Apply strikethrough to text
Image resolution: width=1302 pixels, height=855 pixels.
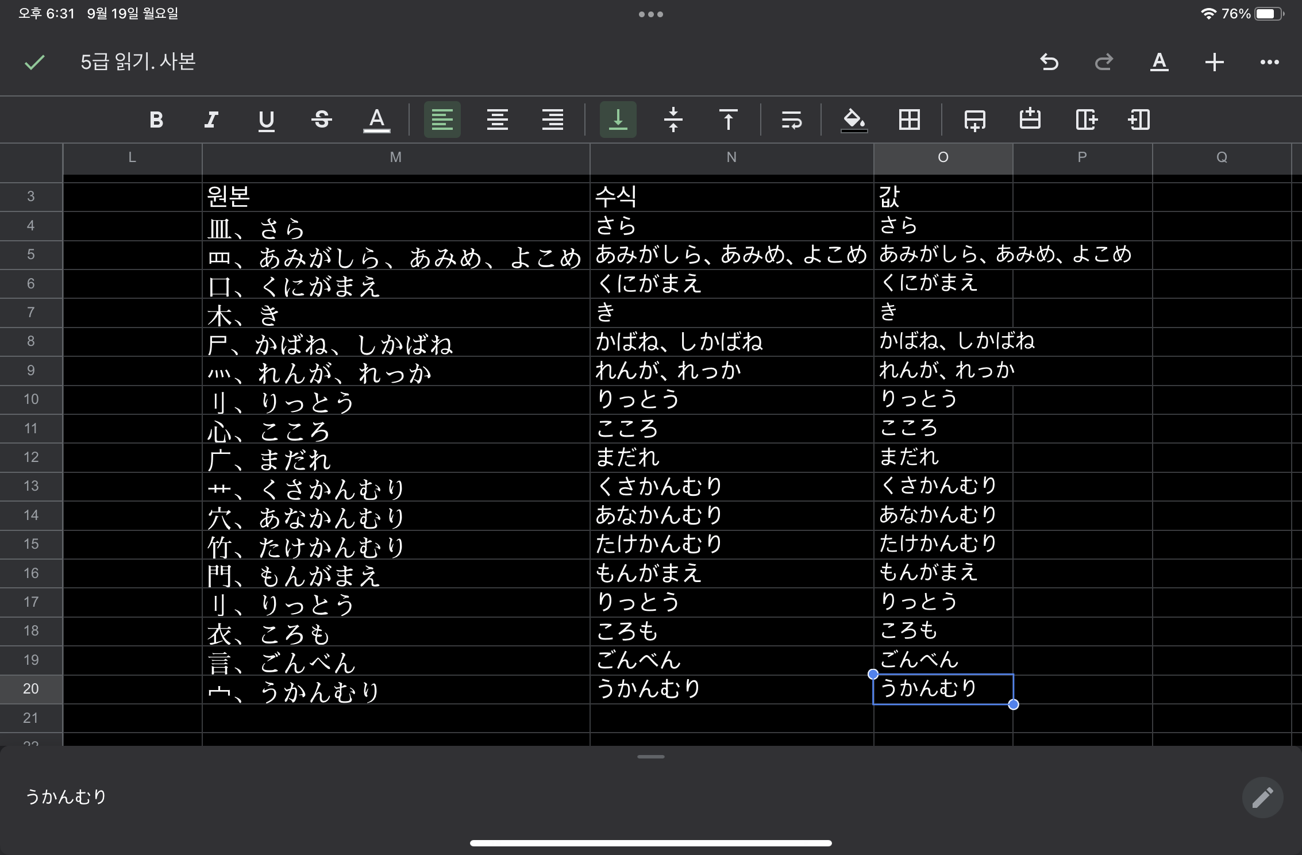pyautogui.click(x=321, y=120)
